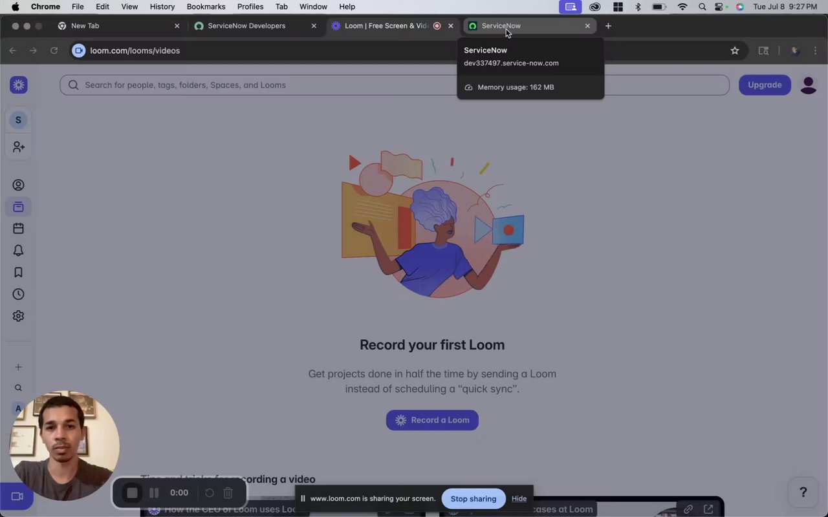Open the Meetings calendar icon in sidebar
828x517 pixels.
(x=18, y=228)
